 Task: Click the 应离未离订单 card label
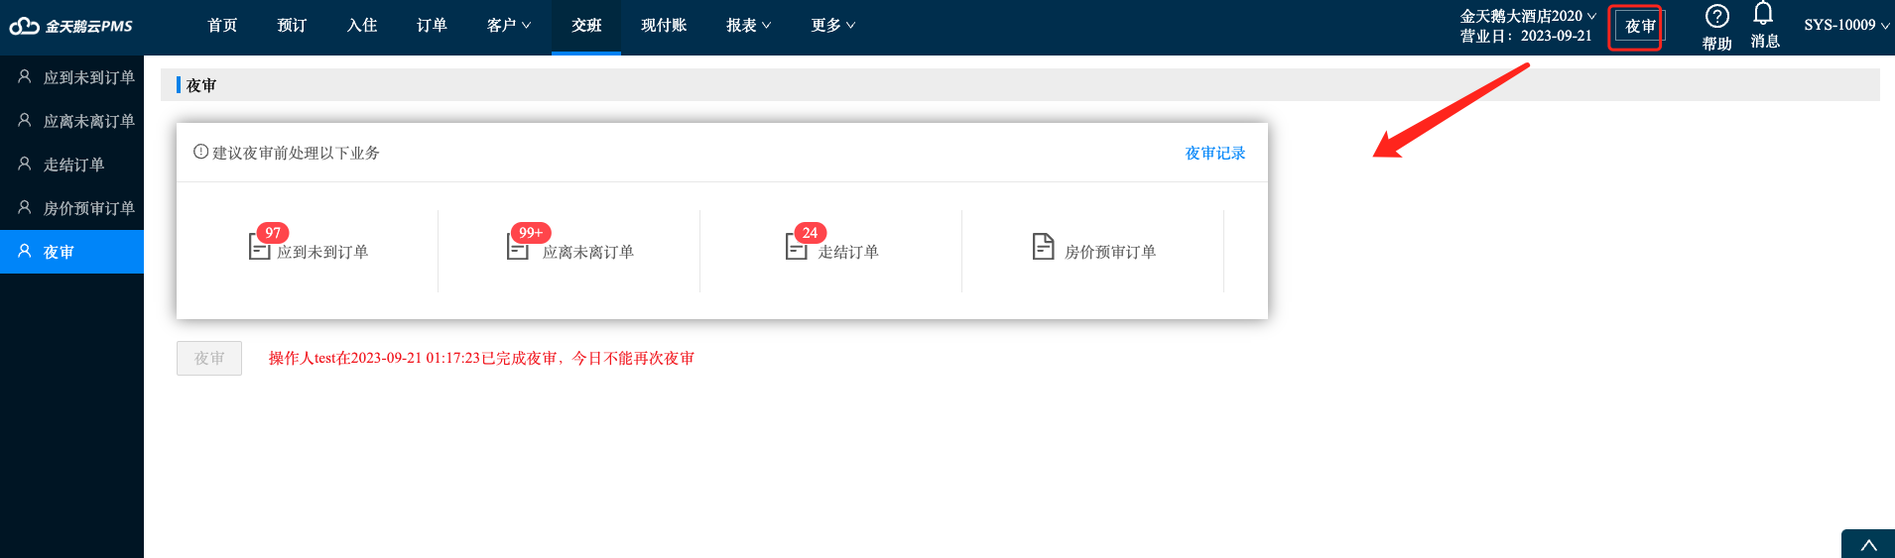point(588,253)
